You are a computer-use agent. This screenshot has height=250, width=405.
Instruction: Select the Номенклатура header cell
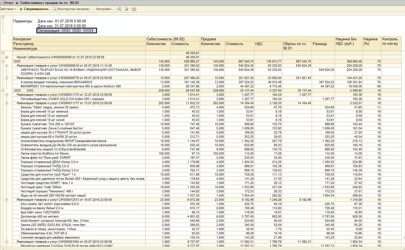79,49
